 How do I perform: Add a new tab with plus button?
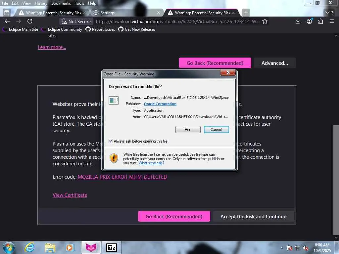(x=246, y=13)
